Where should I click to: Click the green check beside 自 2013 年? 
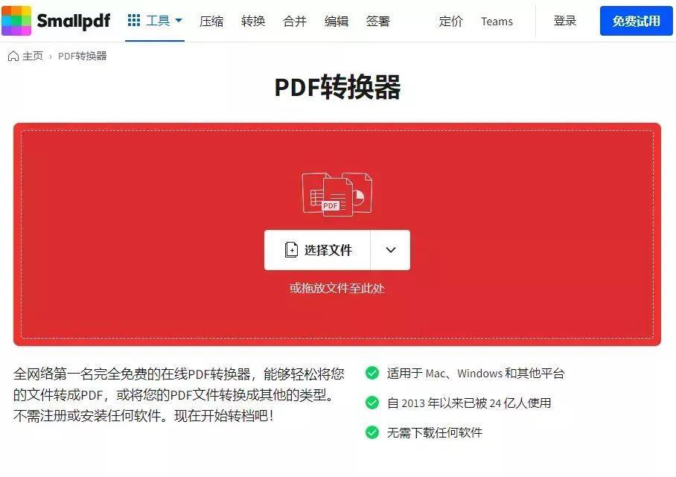click(x=372, y=403)
